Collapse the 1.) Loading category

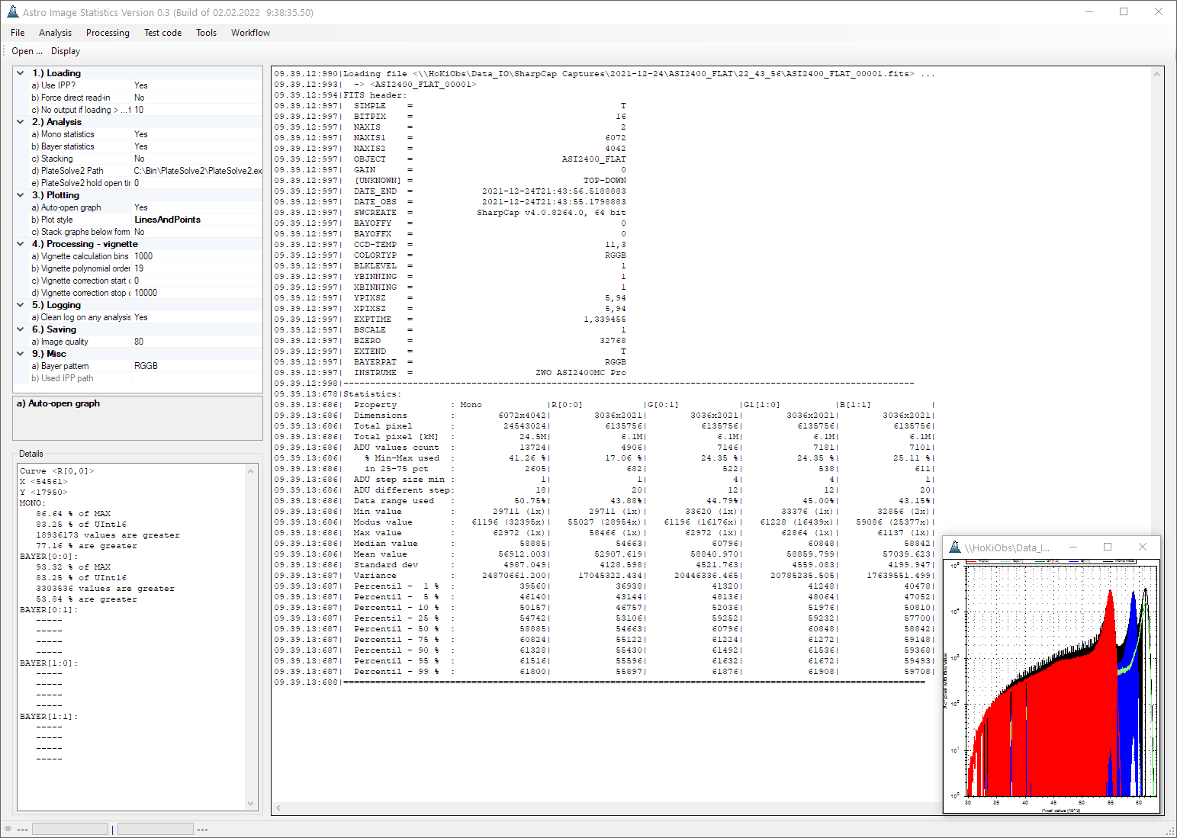(x=21, y=73)
